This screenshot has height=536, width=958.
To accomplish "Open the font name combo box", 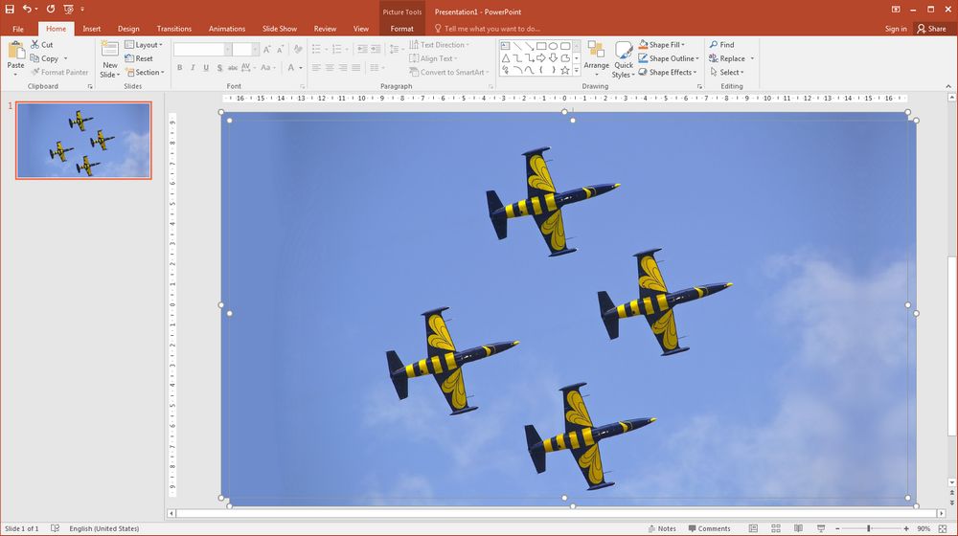I will [202, 50].
